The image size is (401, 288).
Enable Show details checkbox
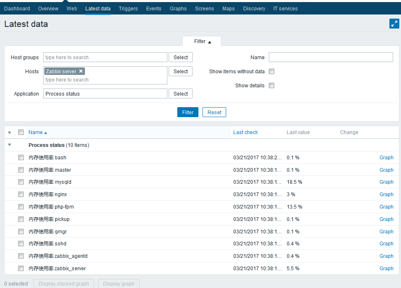click(272, 85)
